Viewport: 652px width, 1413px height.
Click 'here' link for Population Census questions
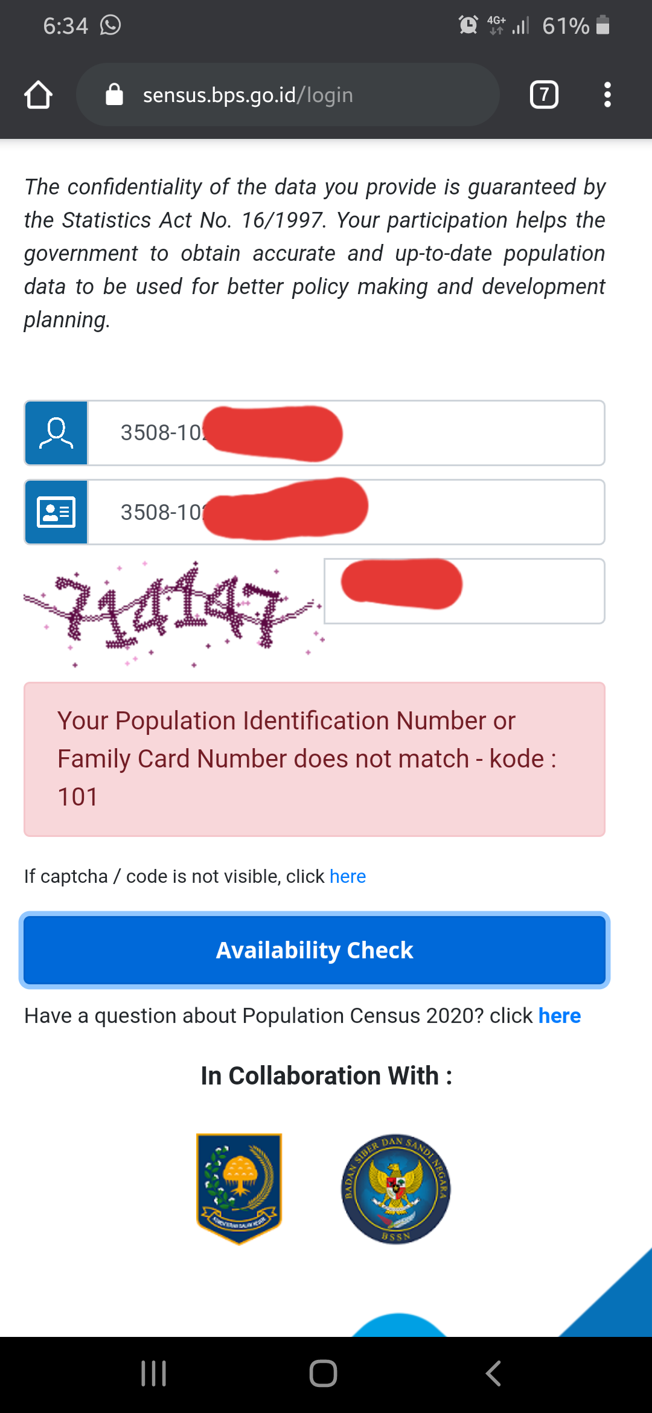click(560, 1016)
